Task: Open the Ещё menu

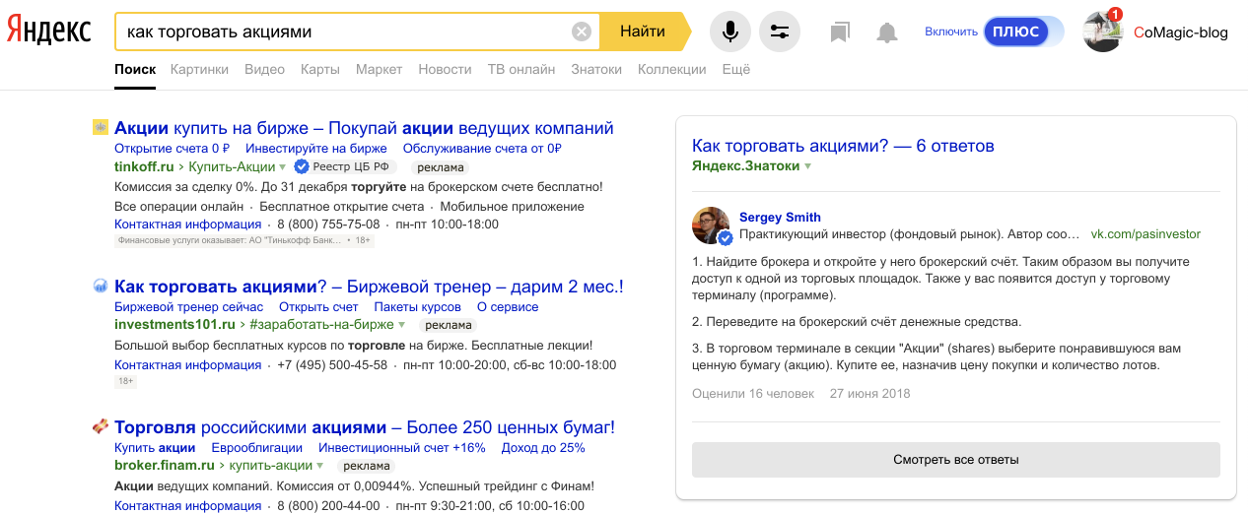Action: pos(735,69)
